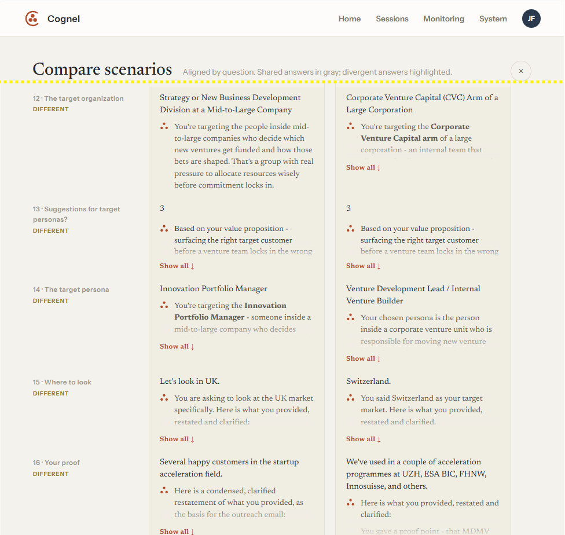565x535 pixels.
Task: Click 'Innovation Portfolio Manager' answer title
Action: click(x=214, y=288)
